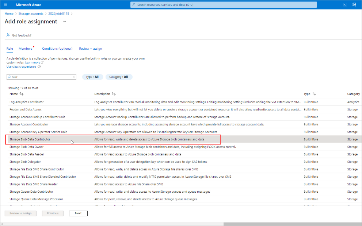Sort roles by Name column arrows
This screenshot has width=362, height=226.
22,94
